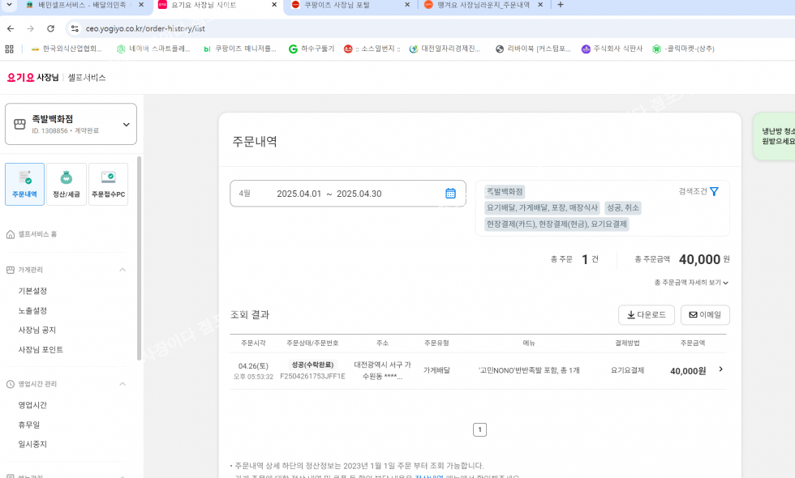Screen dimensions: 795x478
Task: Click the 검색조건 filter funnel icon
Action: coord(714,192)
